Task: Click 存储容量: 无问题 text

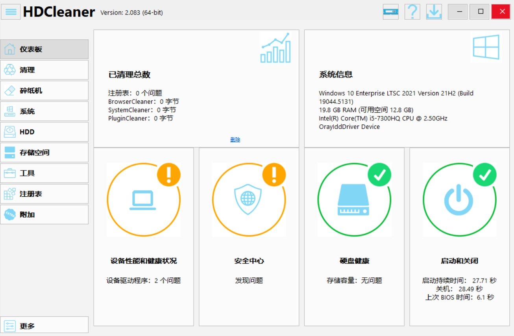Action: click(x=354, y=281)
